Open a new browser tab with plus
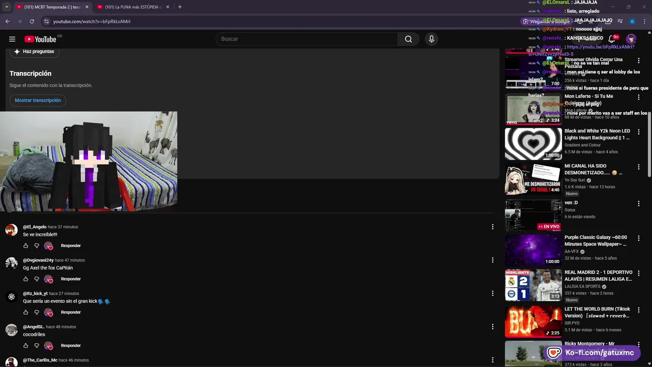The height and width of the screenshot is (367, 652). [x=180, y=7]
